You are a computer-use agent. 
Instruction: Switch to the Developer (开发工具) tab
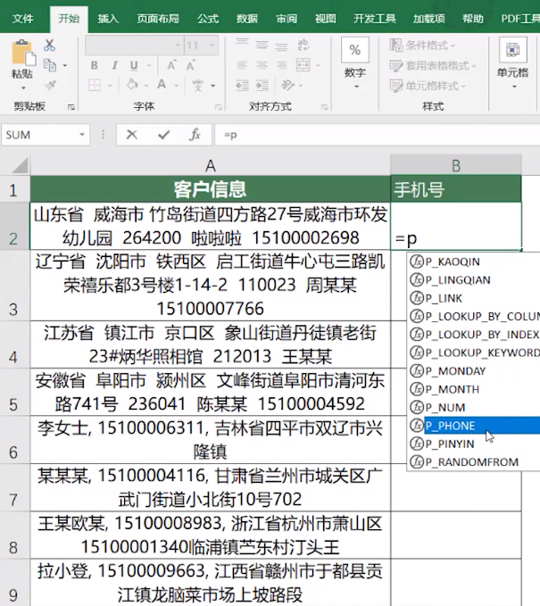375,19
